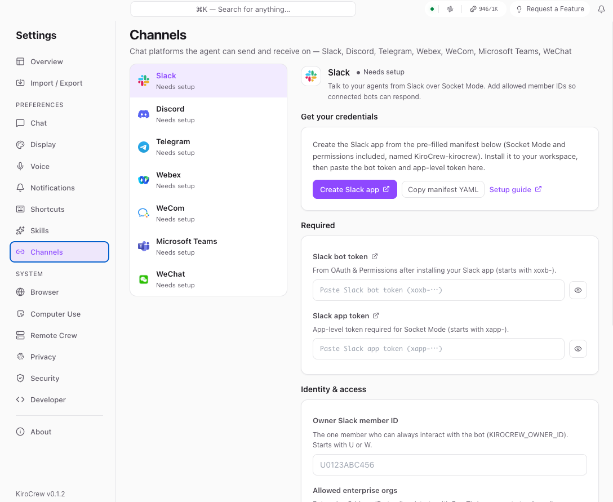613x502 pixels.
Task: Select the Discord channel logo
Action: click(144, 114)
